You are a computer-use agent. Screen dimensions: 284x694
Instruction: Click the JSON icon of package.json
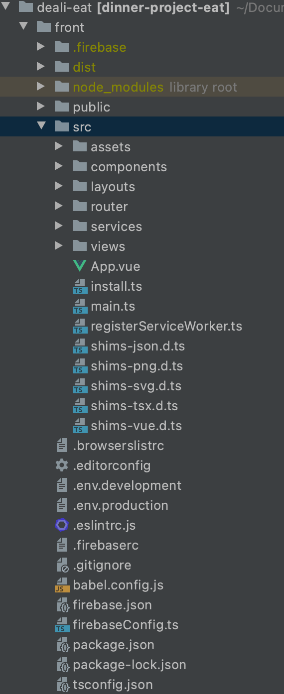tap(63, 645)
